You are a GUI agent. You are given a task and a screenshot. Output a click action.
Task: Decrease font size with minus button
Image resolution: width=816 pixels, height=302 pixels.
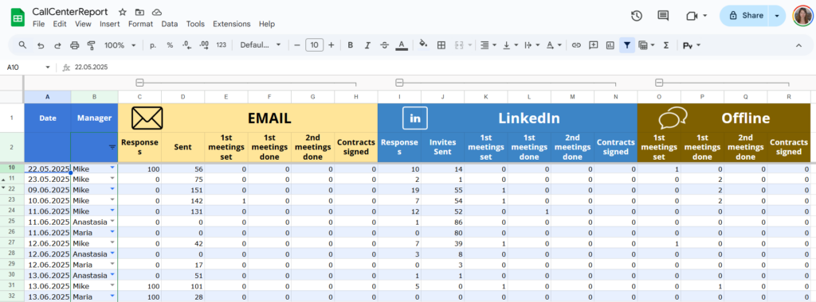tap(297, 45)
